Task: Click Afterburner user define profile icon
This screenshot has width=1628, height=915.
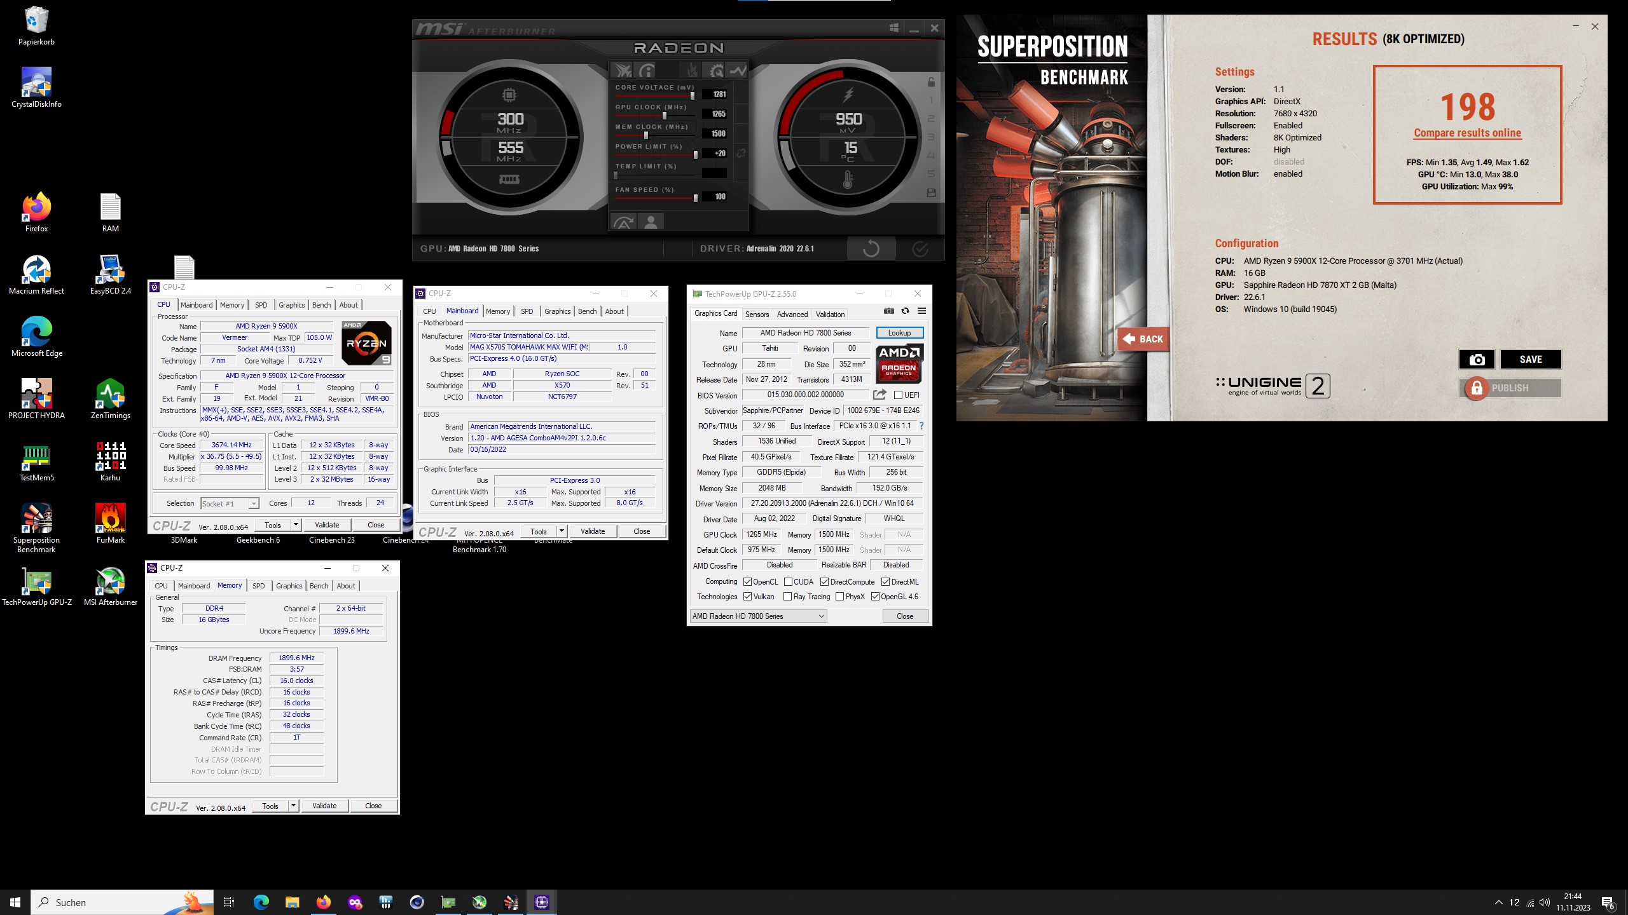Action: (x=651, y=221)
